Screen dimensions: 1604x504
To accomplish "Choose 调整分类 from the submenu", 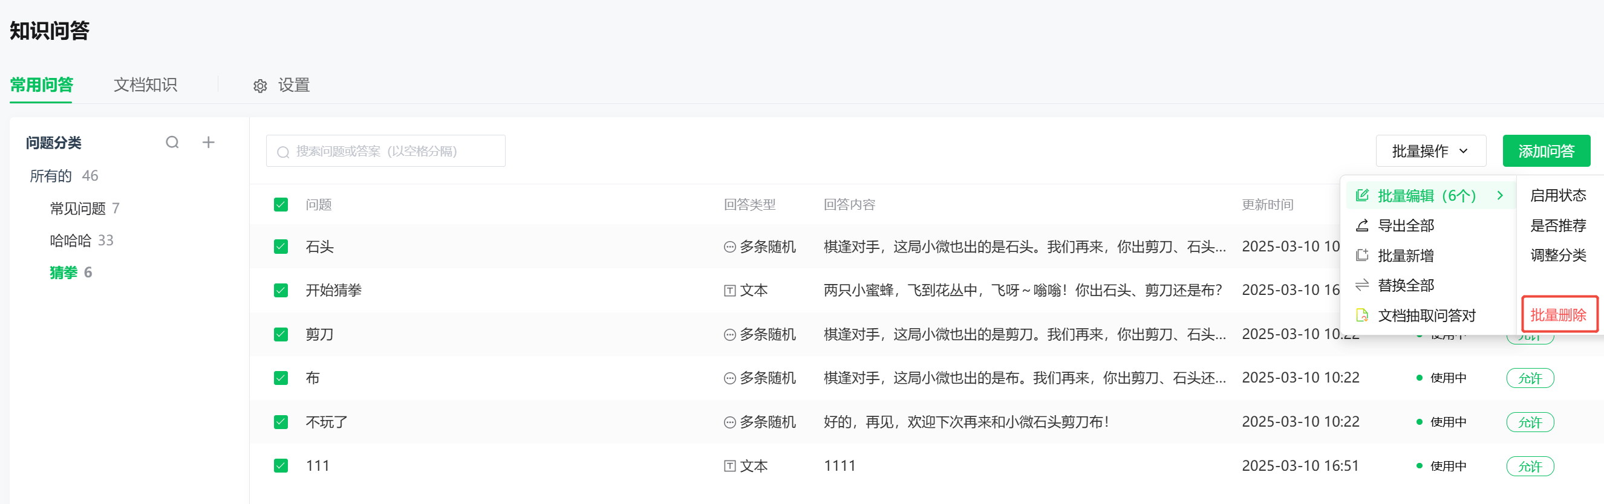I will (x=1558, y=255).
